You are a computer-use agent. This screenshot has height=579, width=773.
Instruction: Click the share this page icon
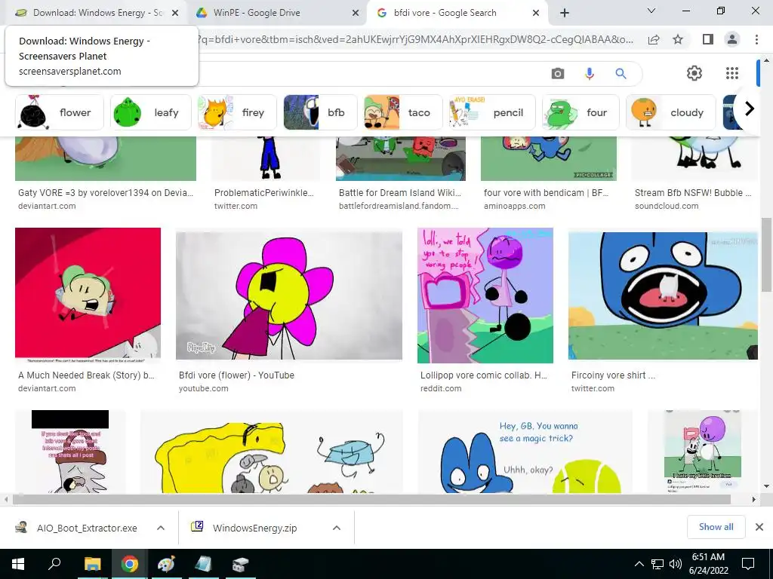tap(654, 39)
